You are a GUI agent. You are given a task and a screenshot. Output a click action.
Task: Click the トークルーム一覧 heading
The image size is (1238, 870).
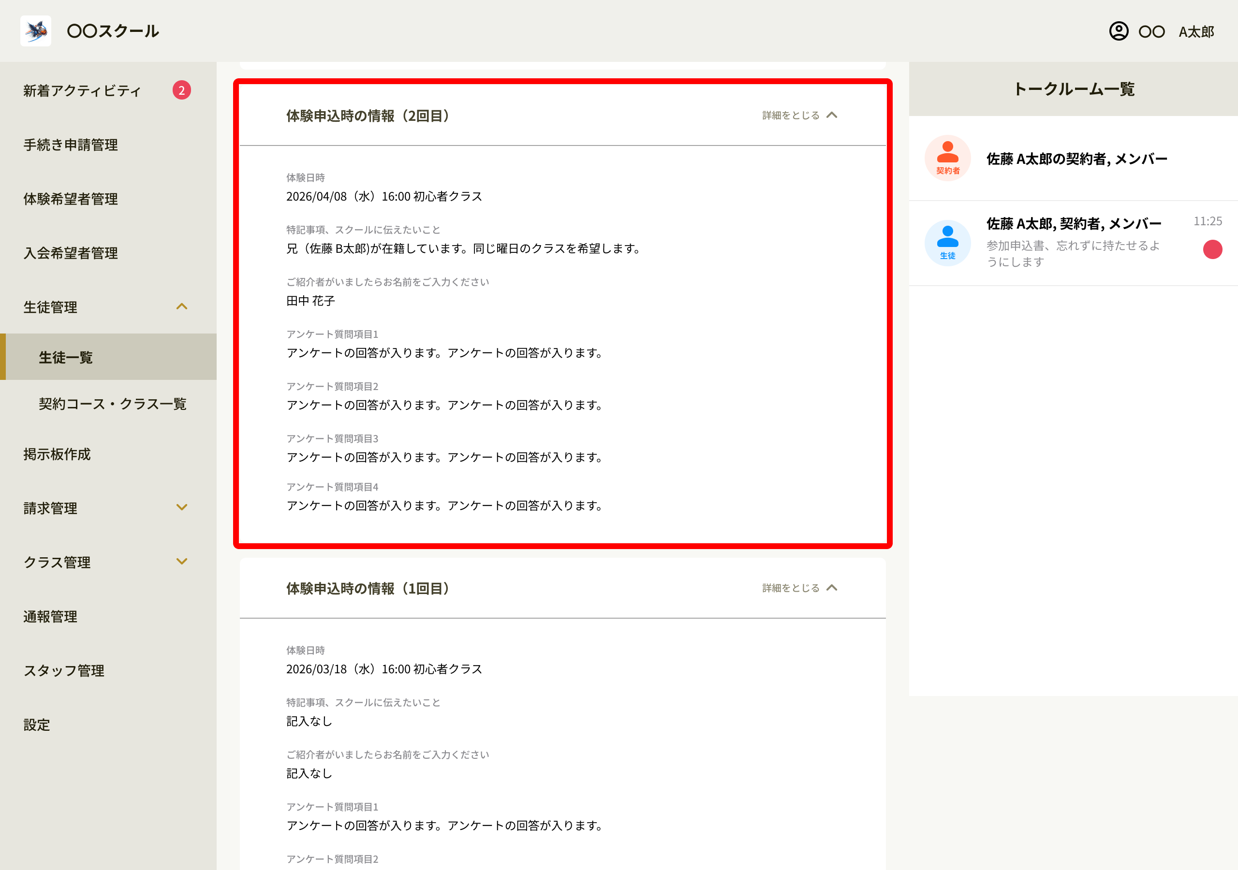pyautogui.click(x=1074, y=89)
